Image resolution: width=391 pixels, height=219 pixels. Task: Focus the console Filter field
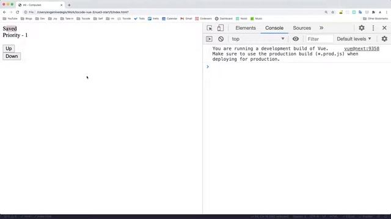click(x=319, y=39)
